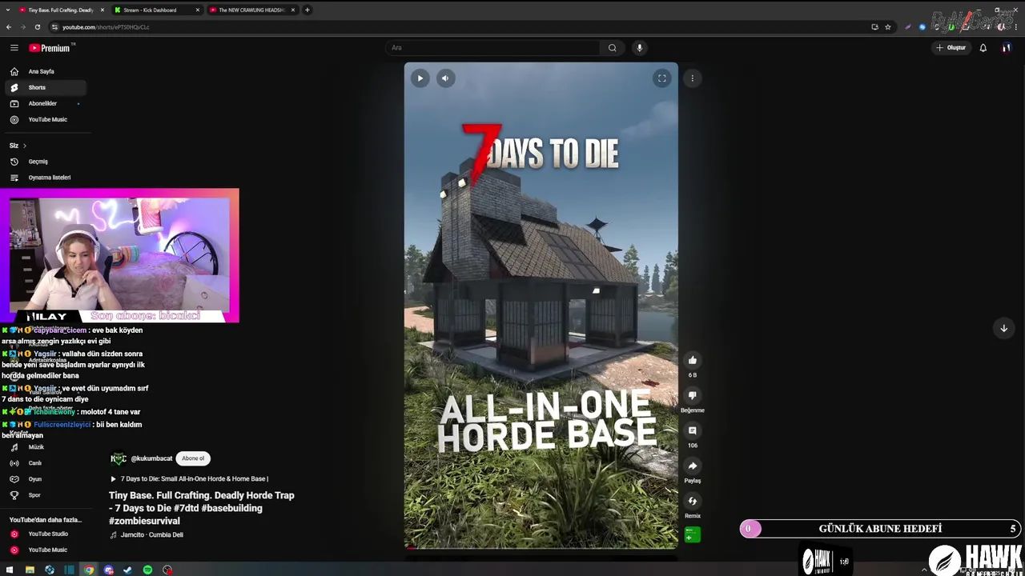Open the purple feather extension
The image size is (1025, 576).
[908, 27]
